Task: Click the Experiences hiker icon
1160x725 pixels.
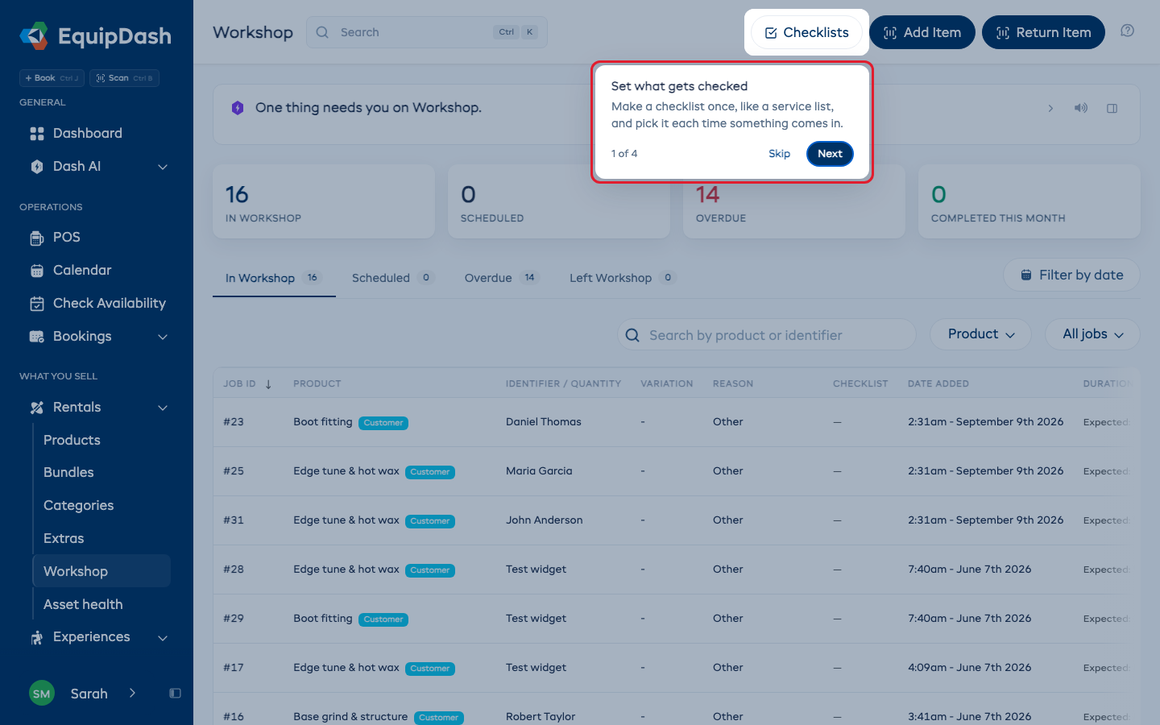Action: 37,637
